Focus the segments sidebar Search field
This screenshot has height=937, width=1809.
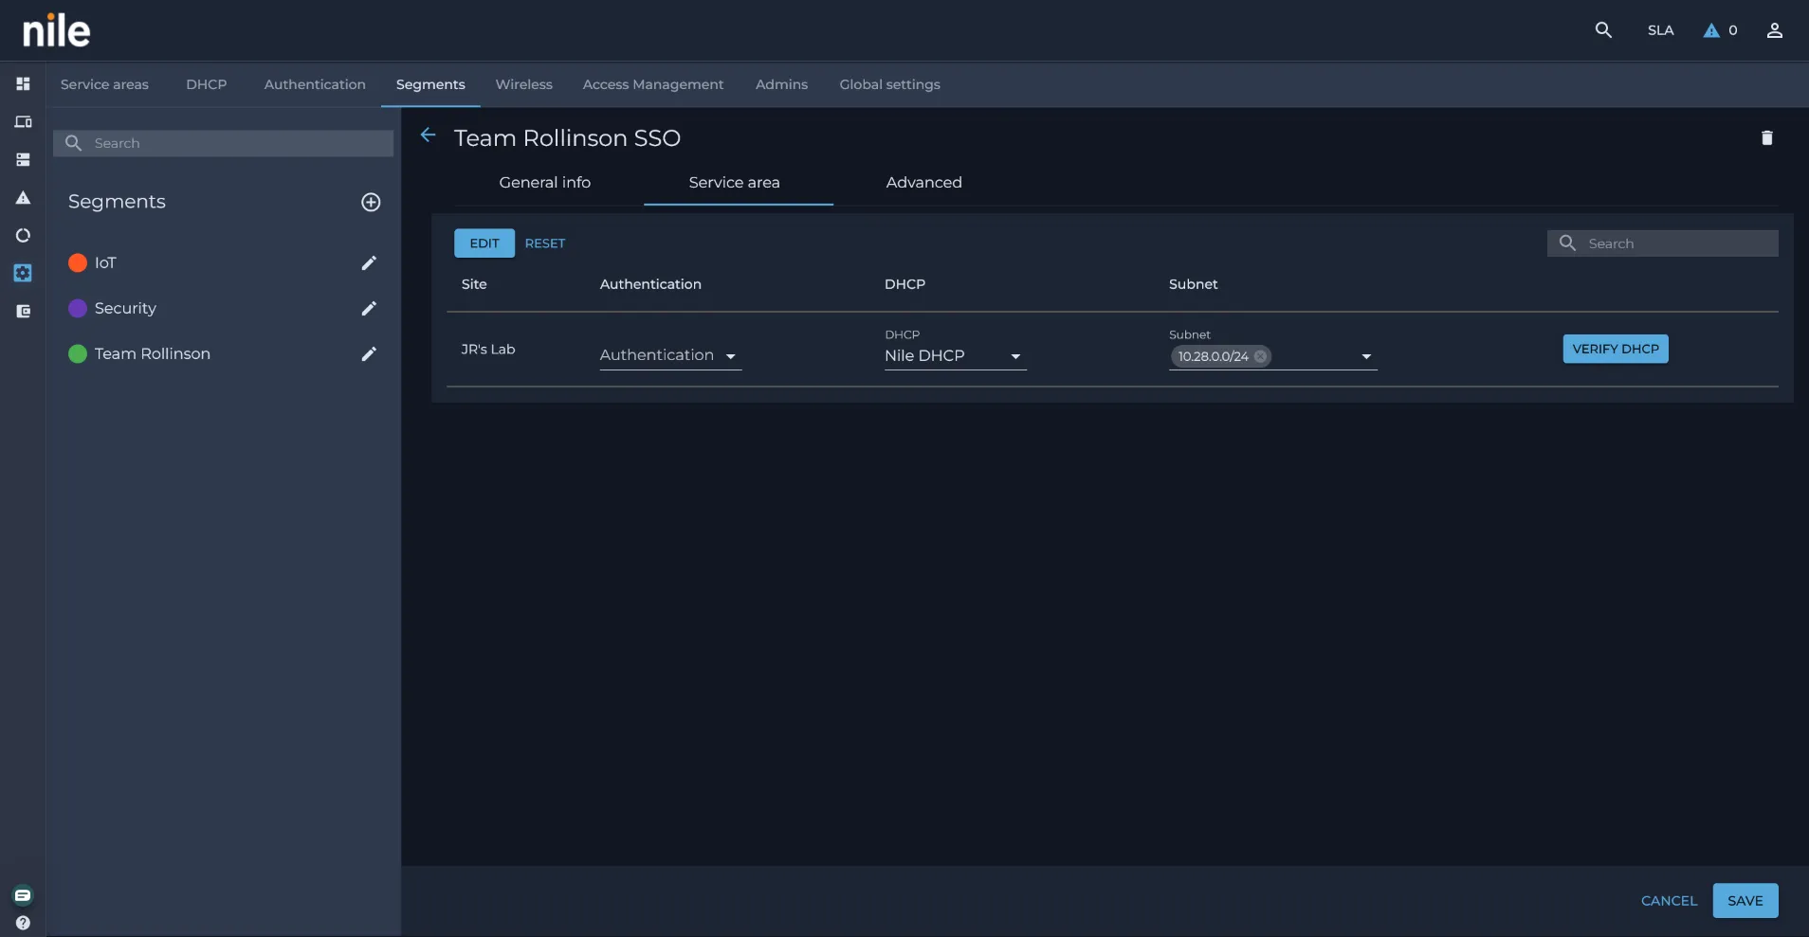click(224, 143)
